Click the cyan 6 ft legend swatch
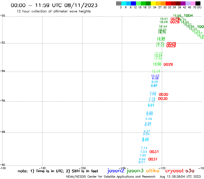The width and height of the screenshot is (204, 179). [x=124, y=3]
